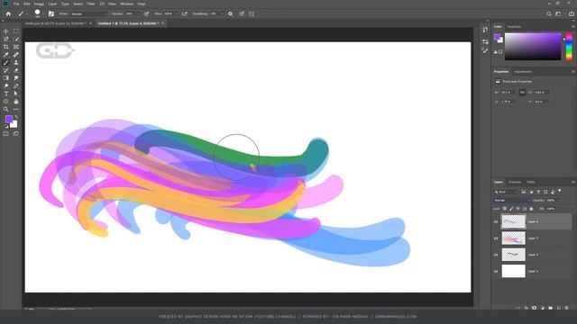
Task: Toggle lock all padlock icon
Action: pyautogui.click(x=531, y=208)
